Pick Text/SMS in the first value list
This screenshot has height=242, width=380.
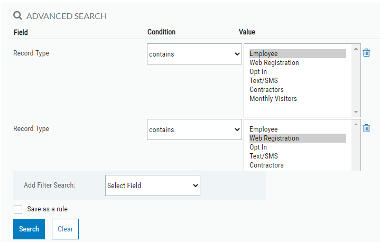[263, 80]
